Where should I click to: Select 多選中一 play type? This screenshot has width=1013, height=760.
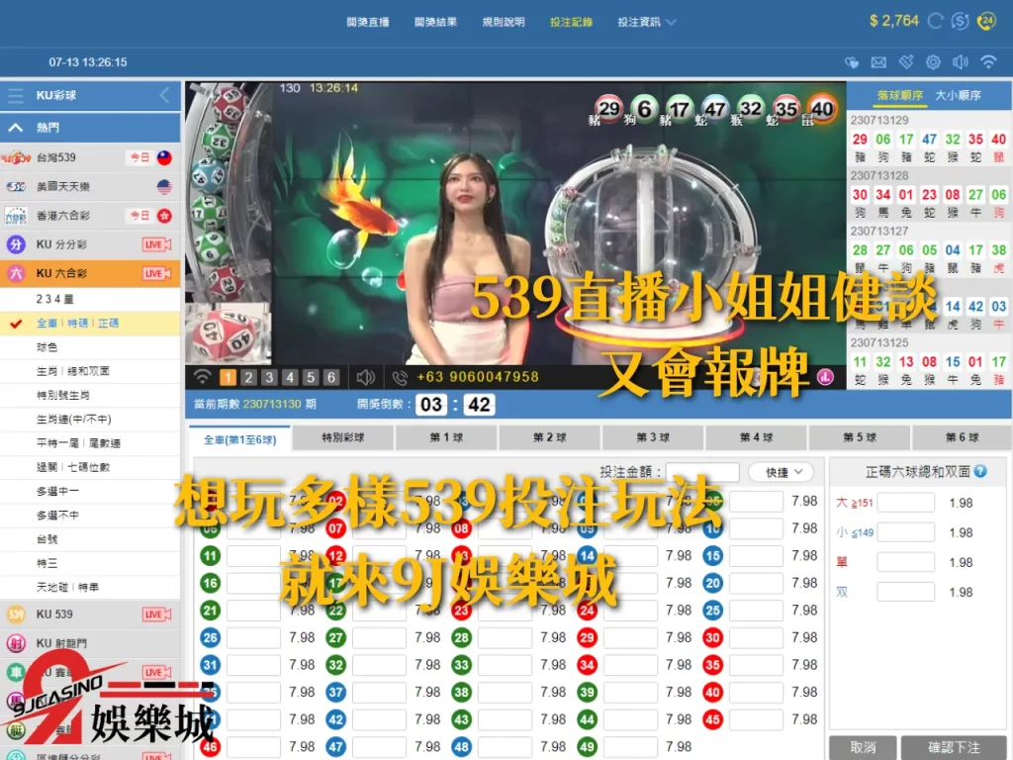pos(90,491)
